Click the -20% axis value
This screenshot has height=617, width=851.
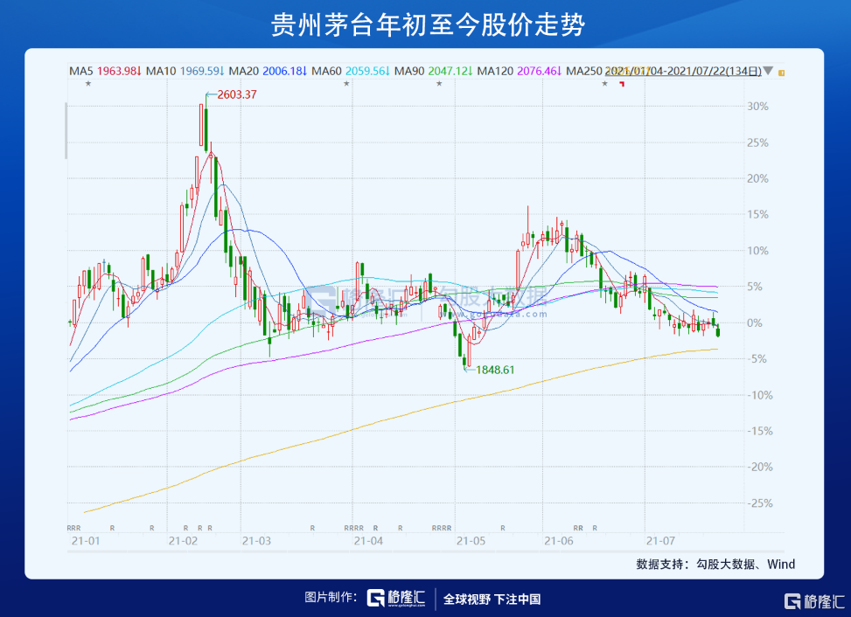click(760, 467)
